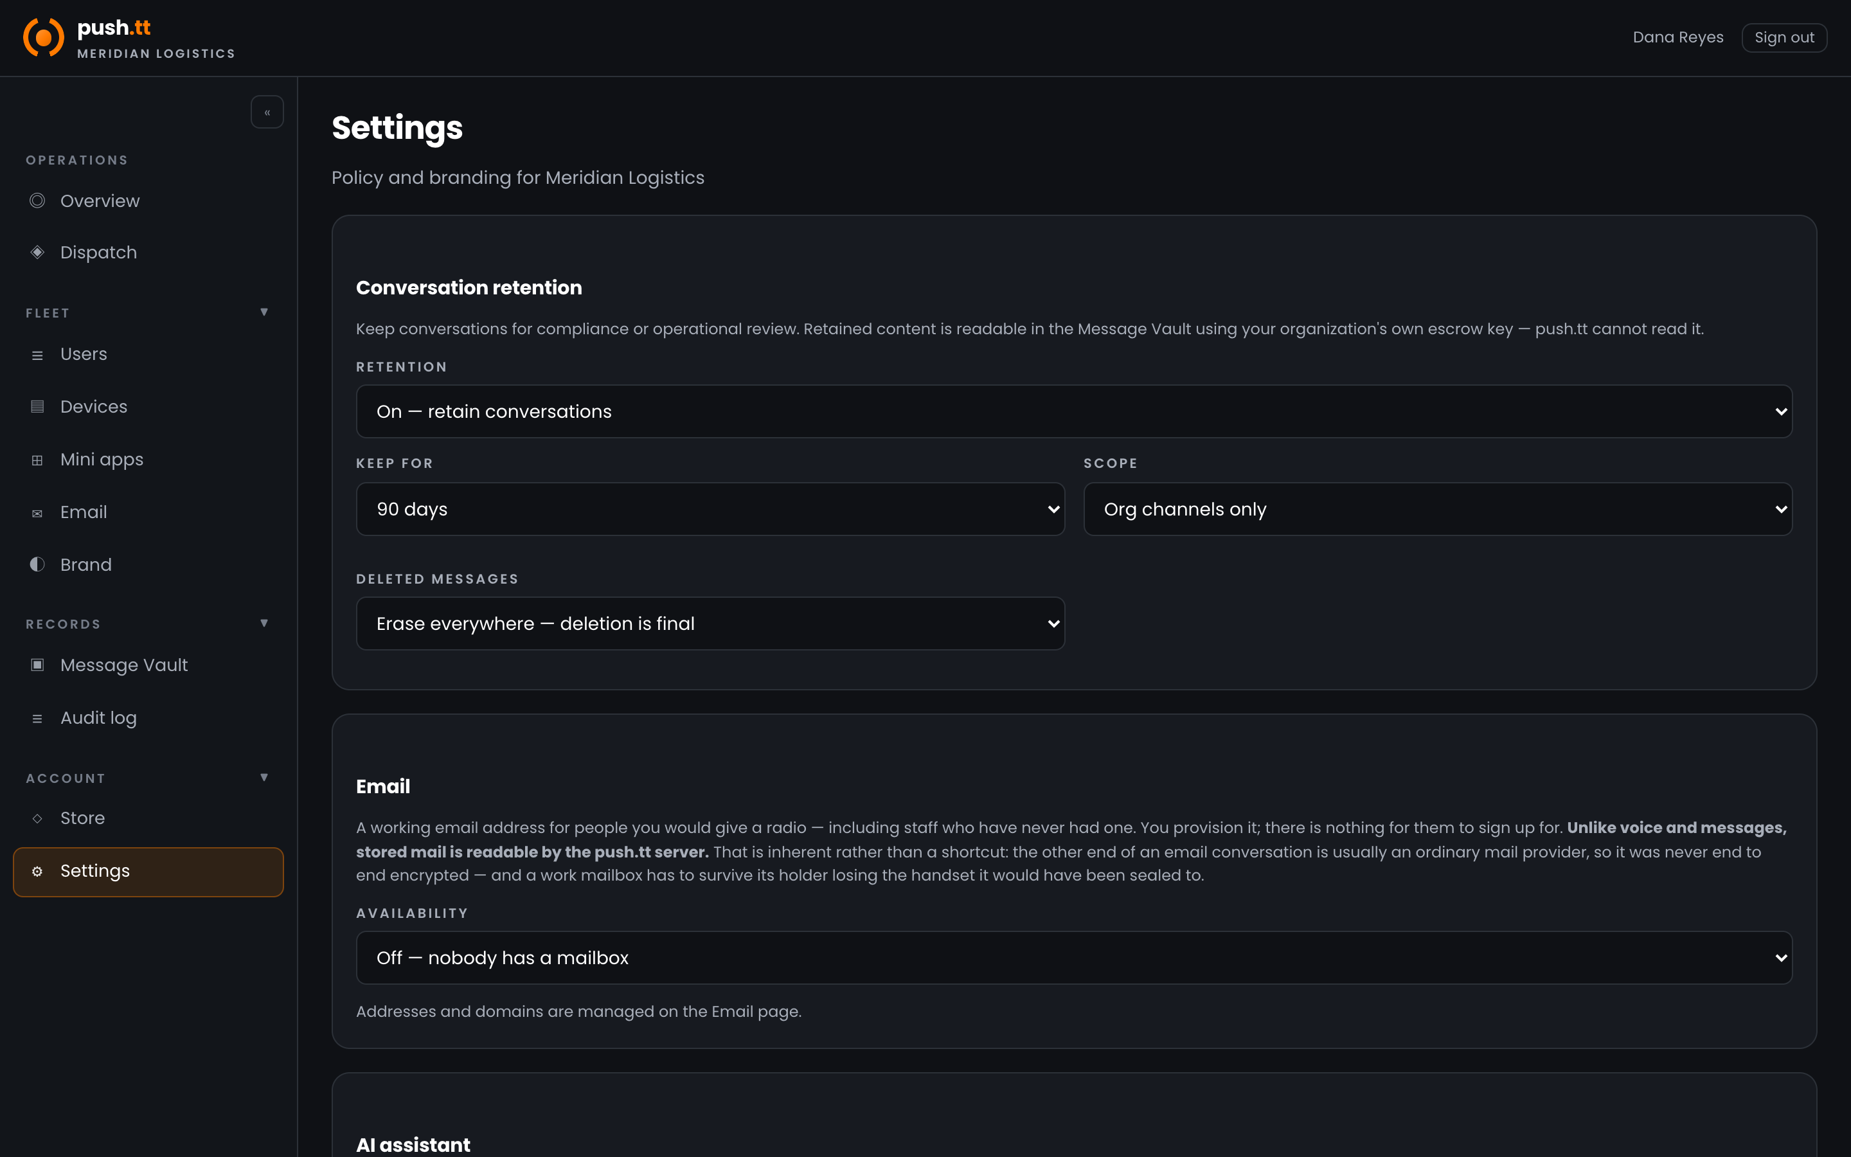
Task: Click the Message Vault square icon
Action: (x=37, y=665)
